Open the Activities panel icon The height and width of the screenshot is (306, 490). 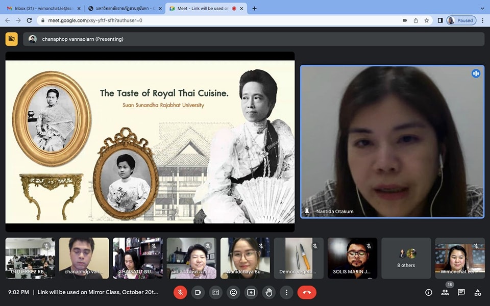tap(478, 292)
